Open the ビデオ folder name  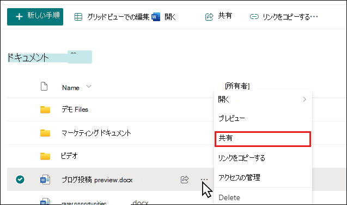point(69,156)
